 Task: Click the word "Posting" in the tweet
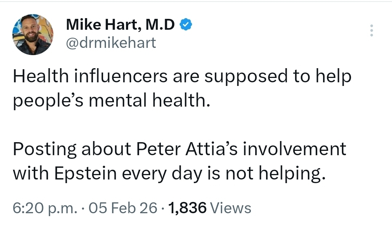click(45, 149)
